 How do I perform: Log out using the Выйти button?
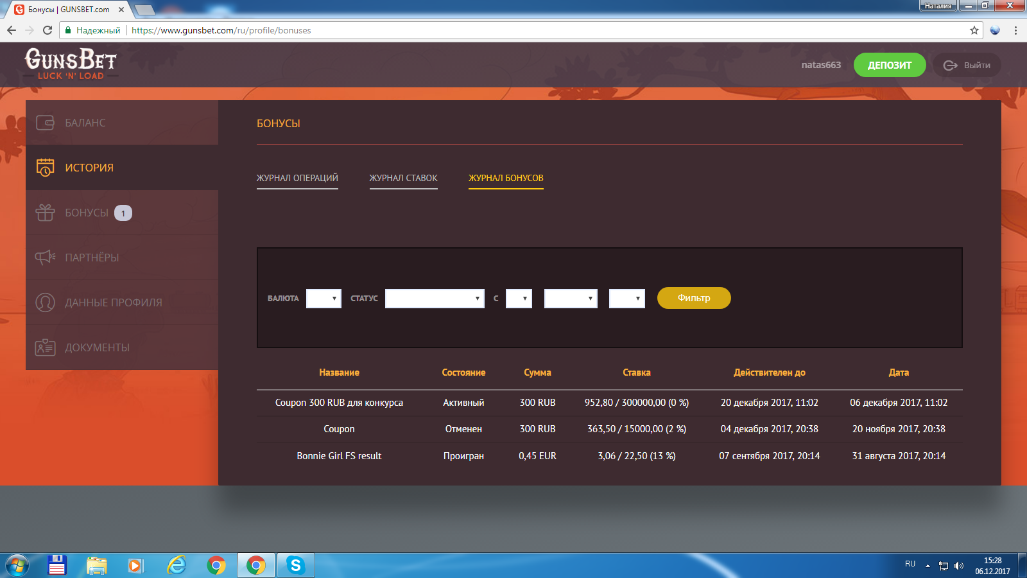tap(967, 65)
